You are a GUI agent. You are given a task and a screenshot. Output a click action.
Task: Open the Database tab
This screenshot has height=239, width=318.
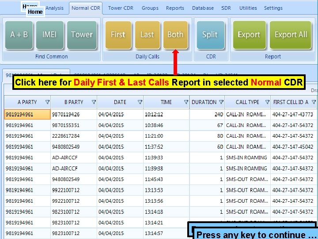203,8
